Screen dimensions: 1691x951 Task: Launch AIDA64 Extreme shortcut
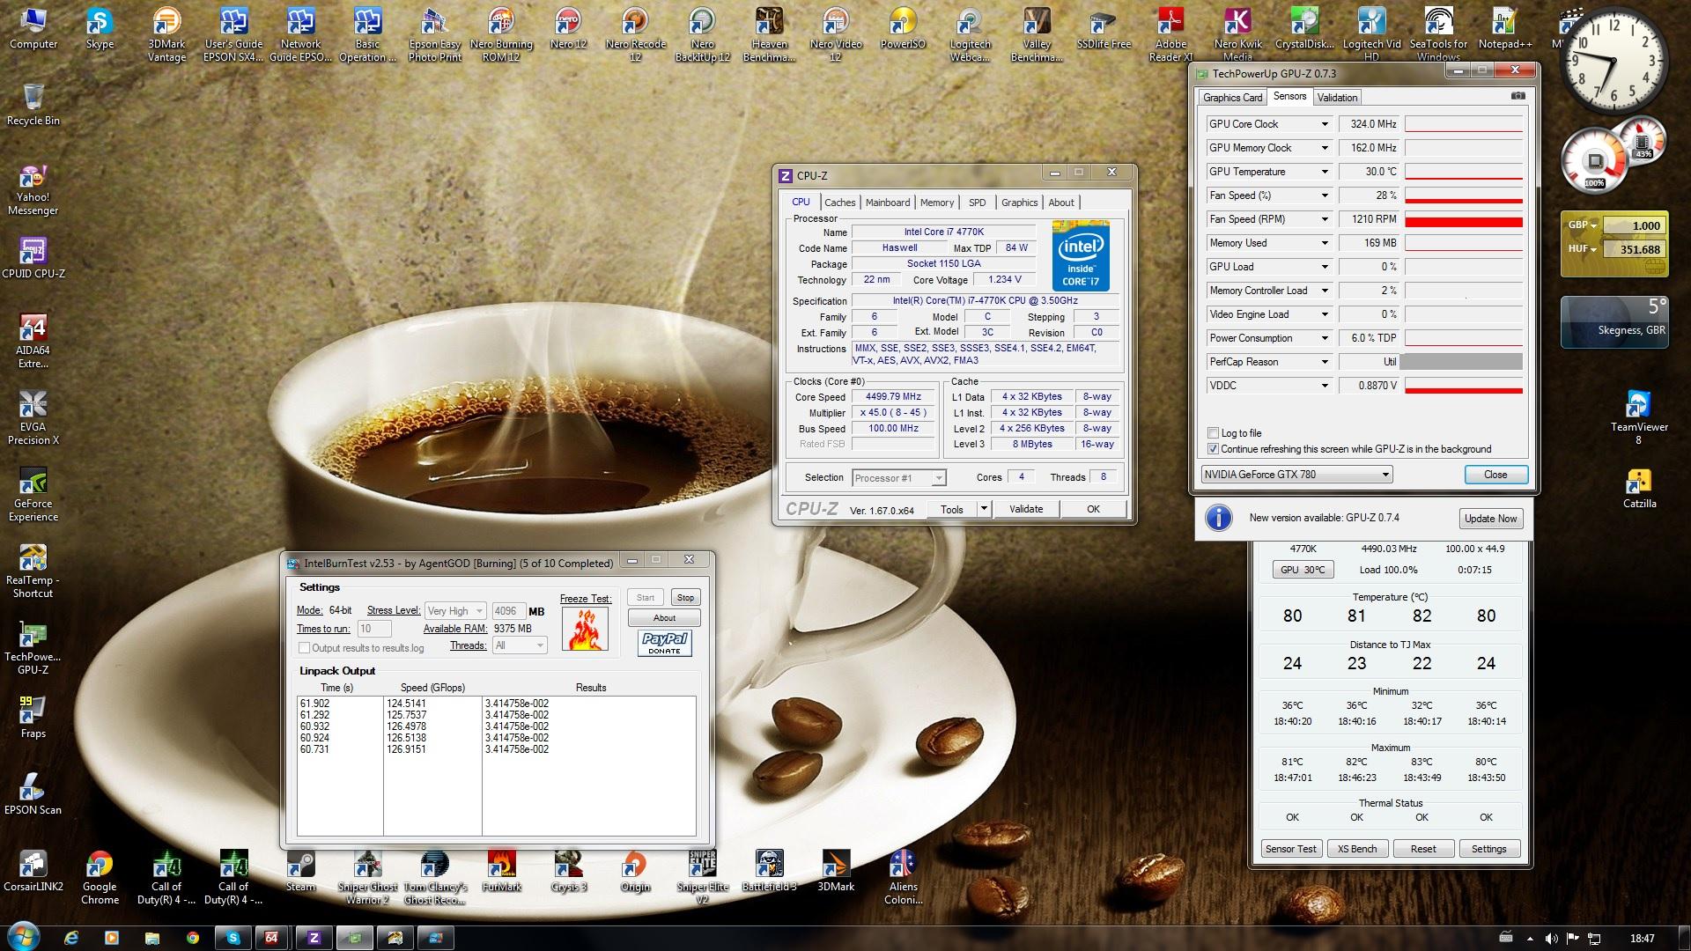click(x=33, y=341)
